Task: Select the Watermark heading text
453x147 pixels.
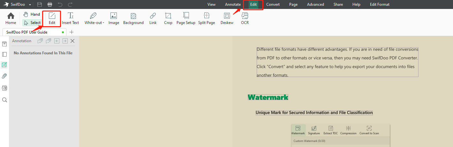Action: 268,97
